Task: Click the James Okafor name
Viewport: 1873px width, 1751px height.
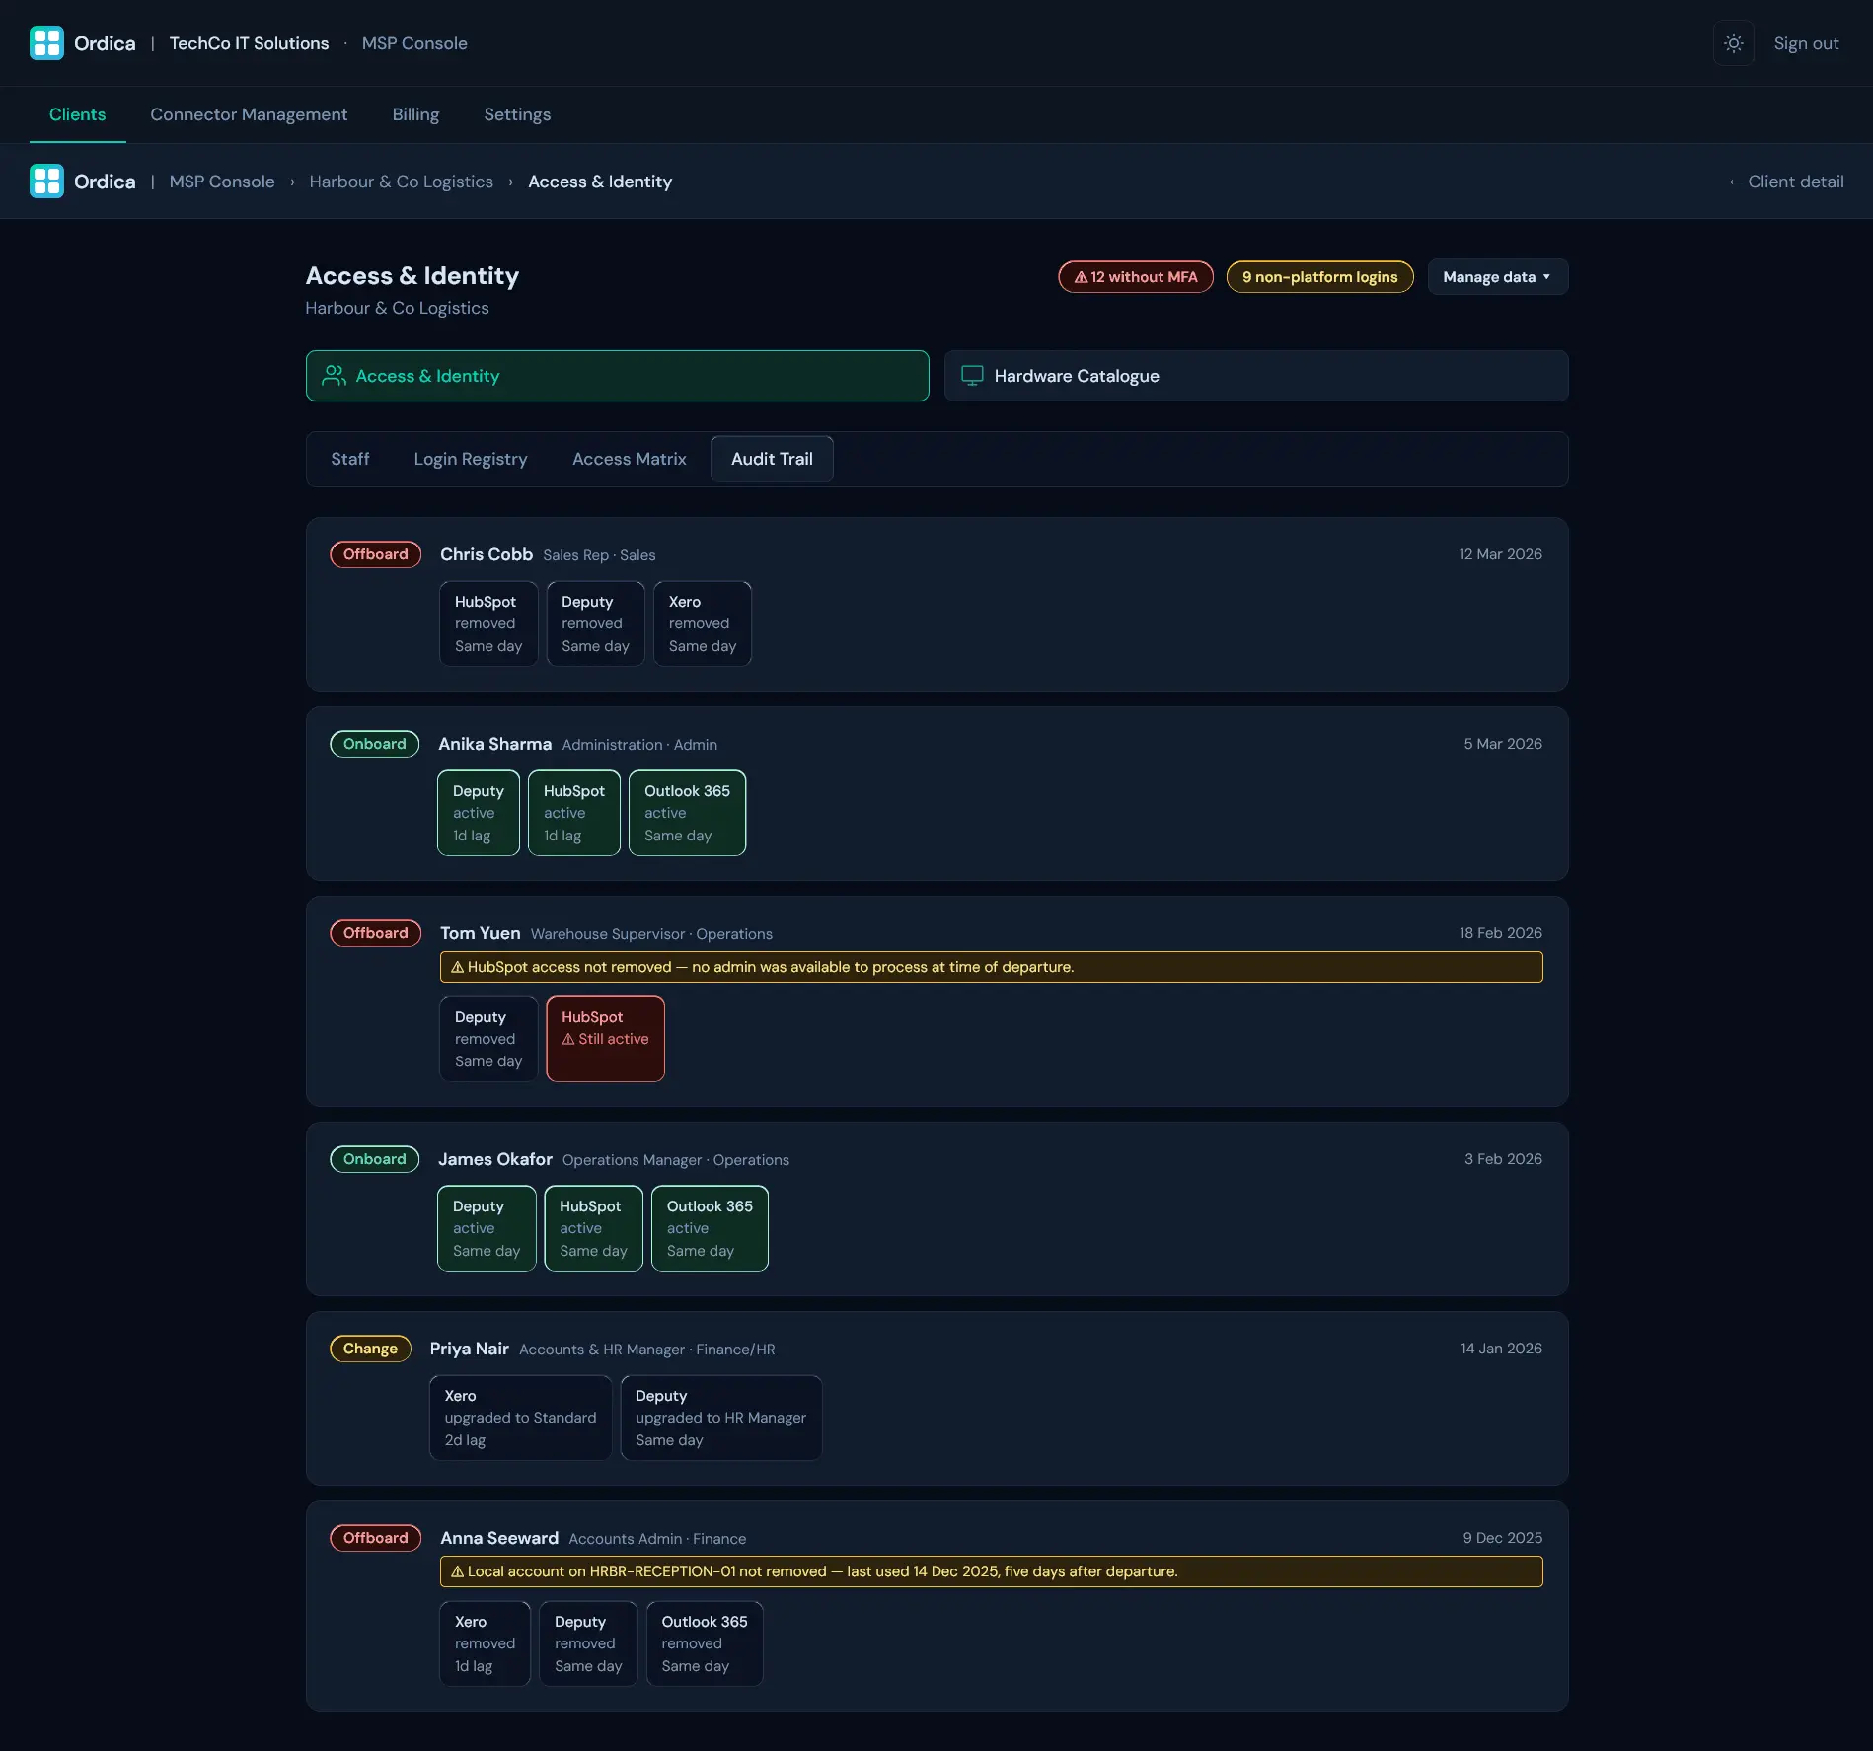Action: (x=495, y=1159)
